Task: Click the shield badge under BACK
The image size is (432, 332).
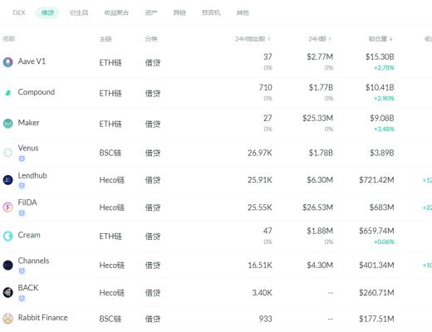Action: pos(22,298)
